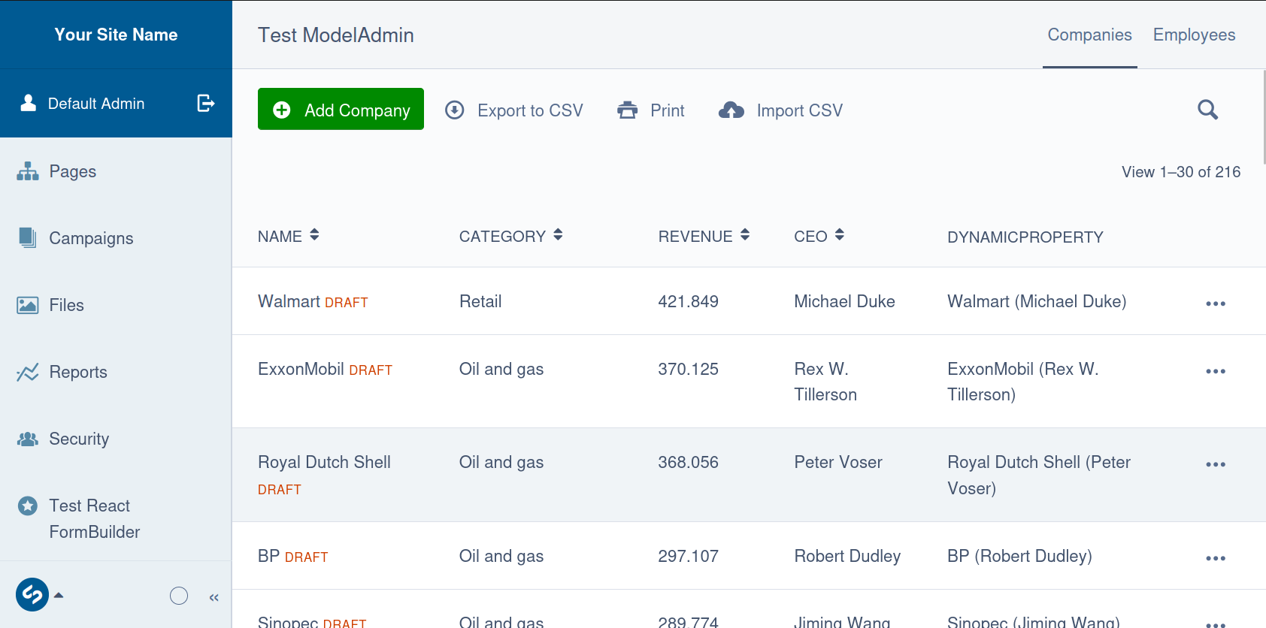Click the download icon for Export to CSV
The image size is (1266, 628).
pos(455,110)
